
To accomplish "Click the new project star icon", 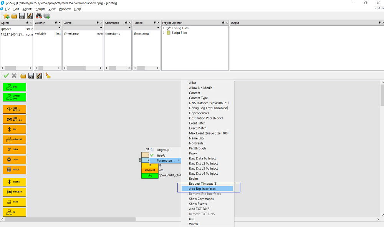I will tap(6, 16).
